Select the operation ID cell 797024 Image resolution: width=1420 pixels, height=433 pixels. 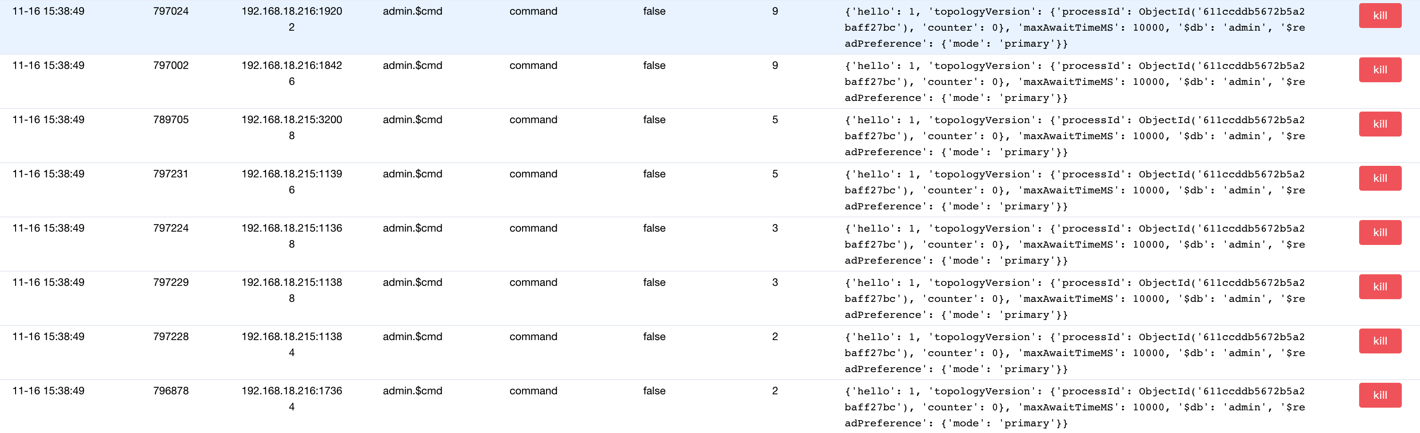click(x=171, y=11)
